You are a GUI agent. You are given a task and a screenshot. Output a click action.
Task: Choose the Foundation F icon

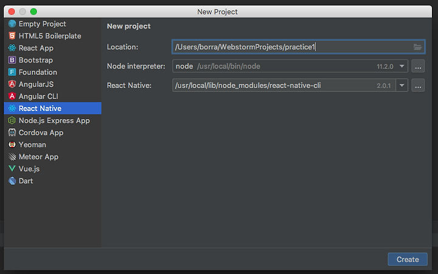[12, 72]
